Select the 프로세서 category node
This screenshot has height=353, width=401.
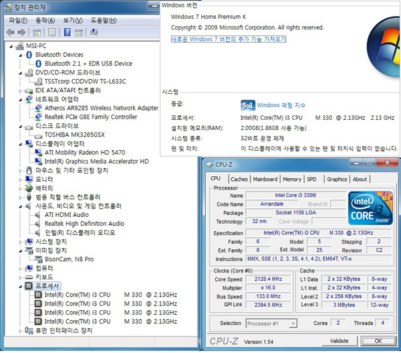pos(47,286)
